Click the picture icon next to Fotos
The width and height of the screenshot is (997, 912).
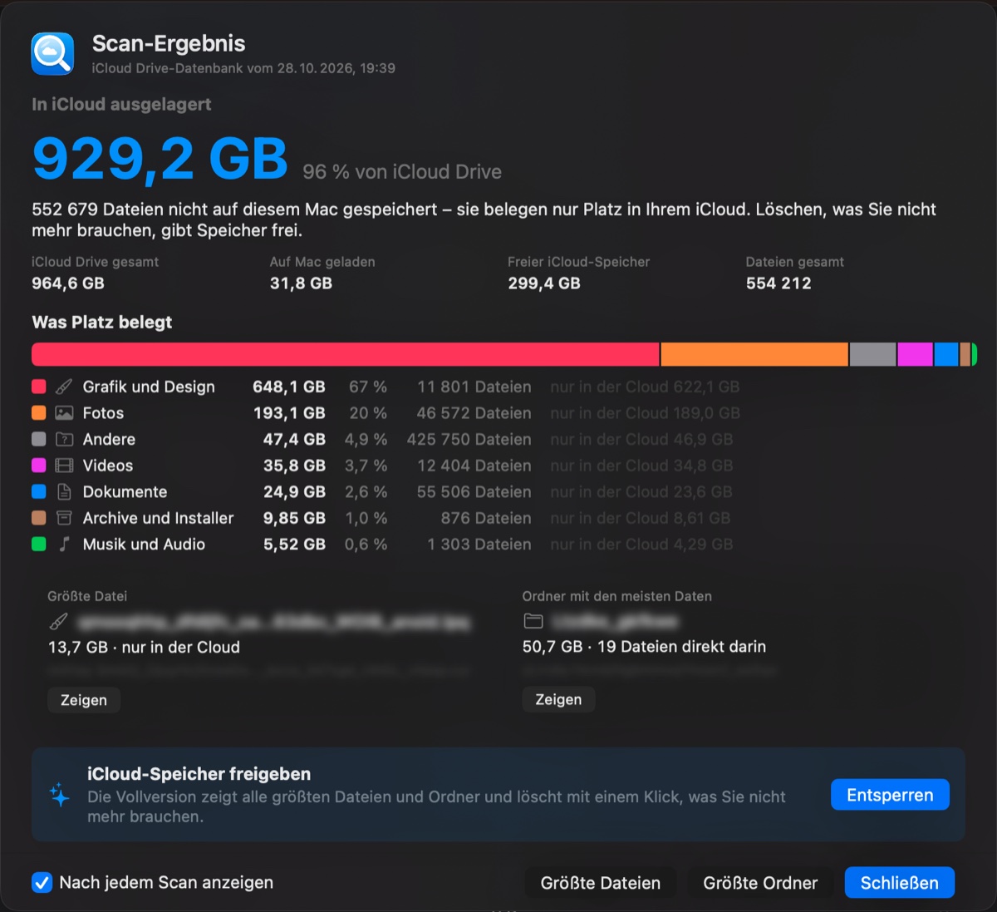[x=64, y=413]
